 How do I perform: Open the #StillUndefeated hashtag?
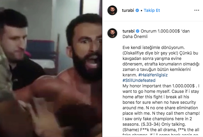tap(139, 80)
